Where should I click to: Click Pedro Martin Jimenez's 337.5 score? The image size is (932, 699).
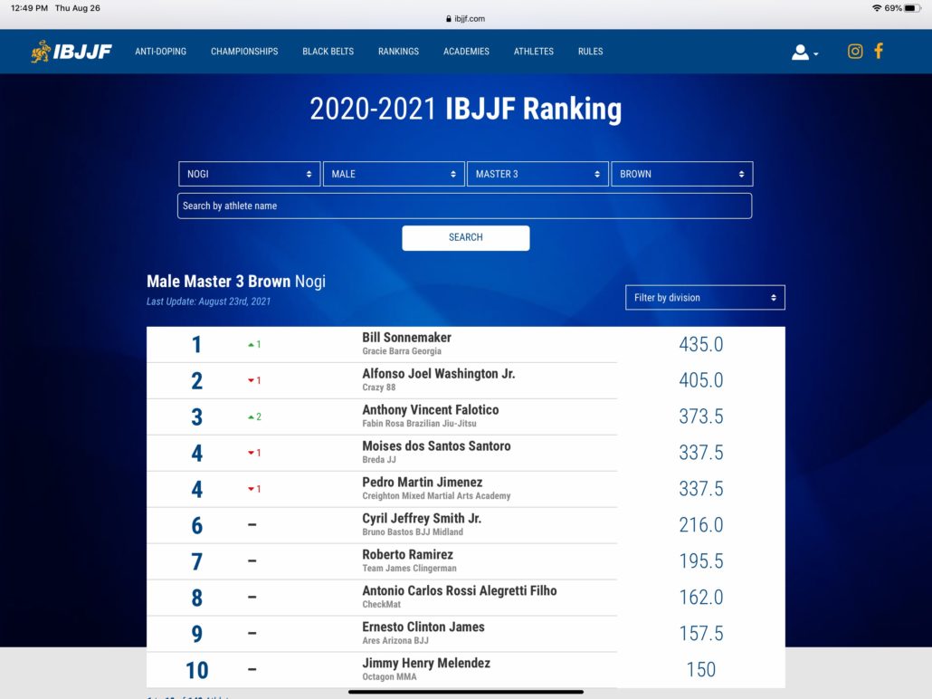point(701,489)
